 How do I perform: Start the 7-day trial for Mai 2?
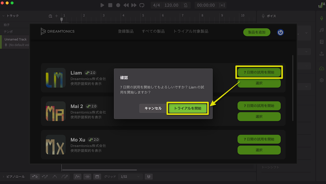point(259,106)
